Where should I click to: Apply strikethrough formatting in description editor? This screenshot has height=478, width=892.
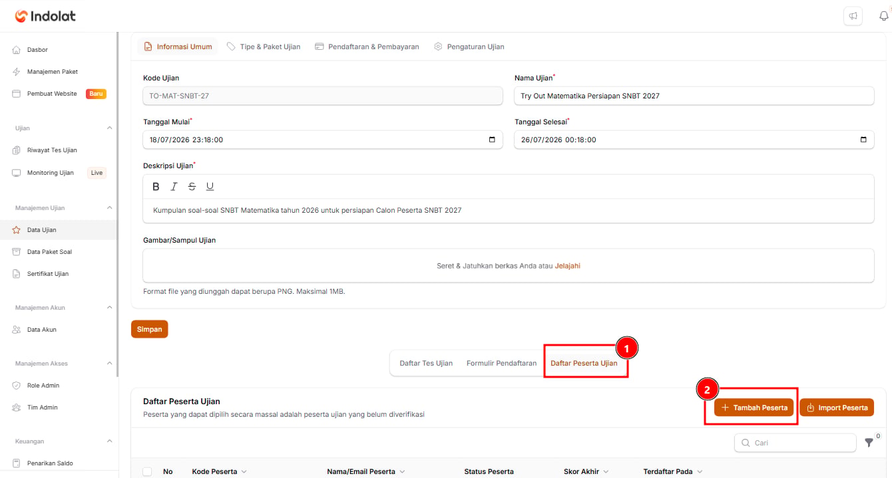[x=192, y=187]
